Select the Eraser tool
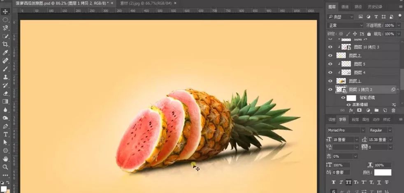Screen dimensions: 404x193 point(5,94)
